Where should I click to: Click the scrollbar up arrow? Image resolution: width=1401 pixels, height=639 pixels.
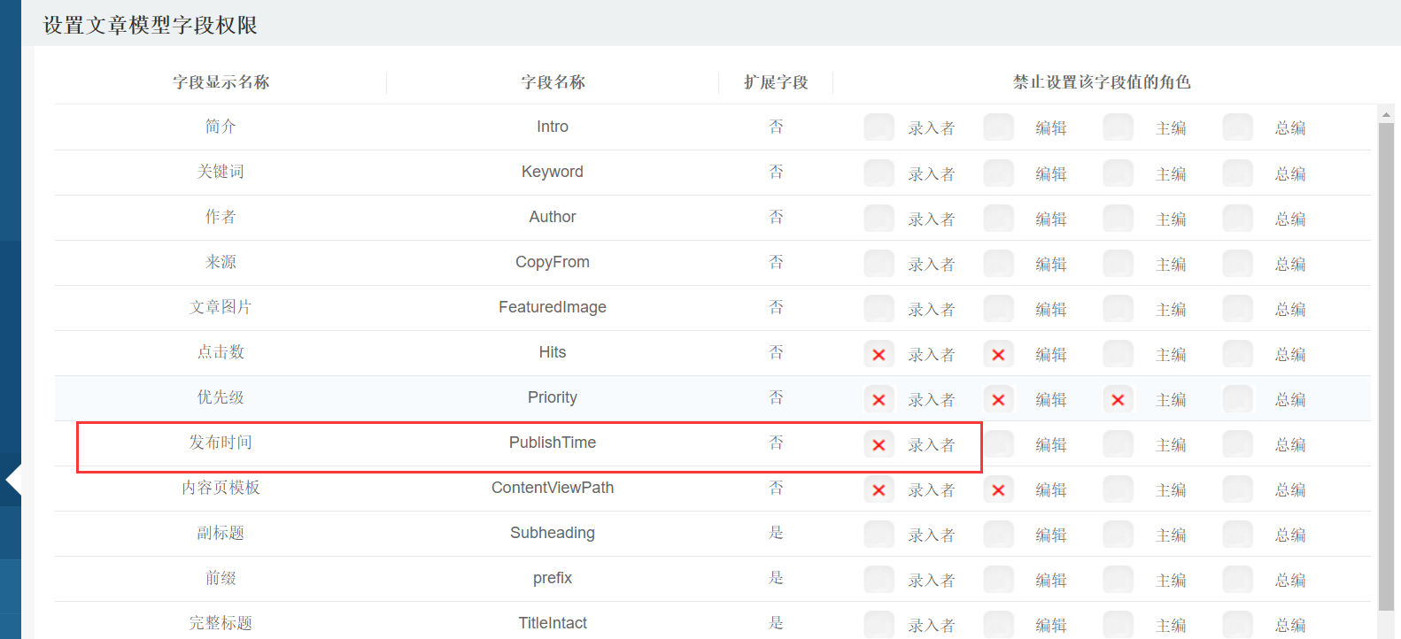coord(1386,114)
